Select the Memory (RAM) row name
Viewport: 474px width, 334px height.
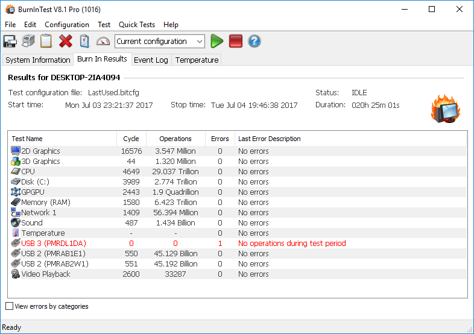click(46, 202)
